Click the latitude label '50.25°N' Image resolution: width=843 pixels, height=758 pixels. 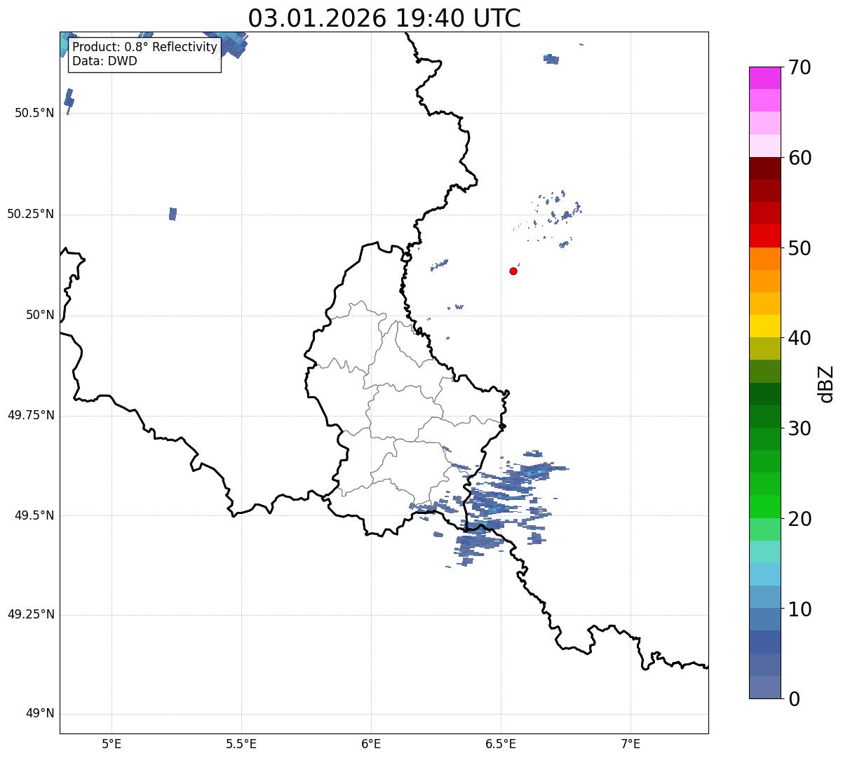[x=30, y=214]
